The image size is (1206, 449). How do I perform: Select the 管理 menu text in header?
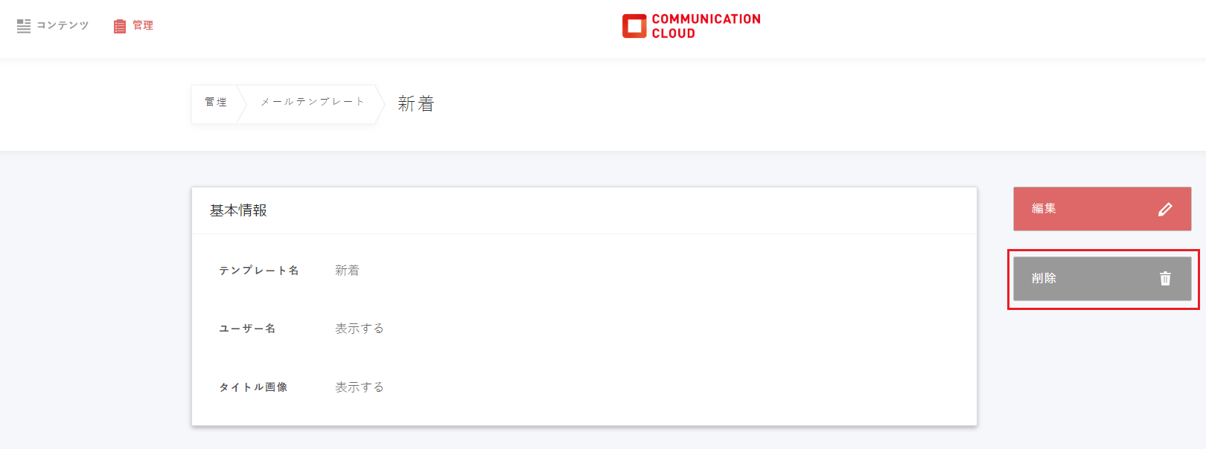[x=143, y=25]
